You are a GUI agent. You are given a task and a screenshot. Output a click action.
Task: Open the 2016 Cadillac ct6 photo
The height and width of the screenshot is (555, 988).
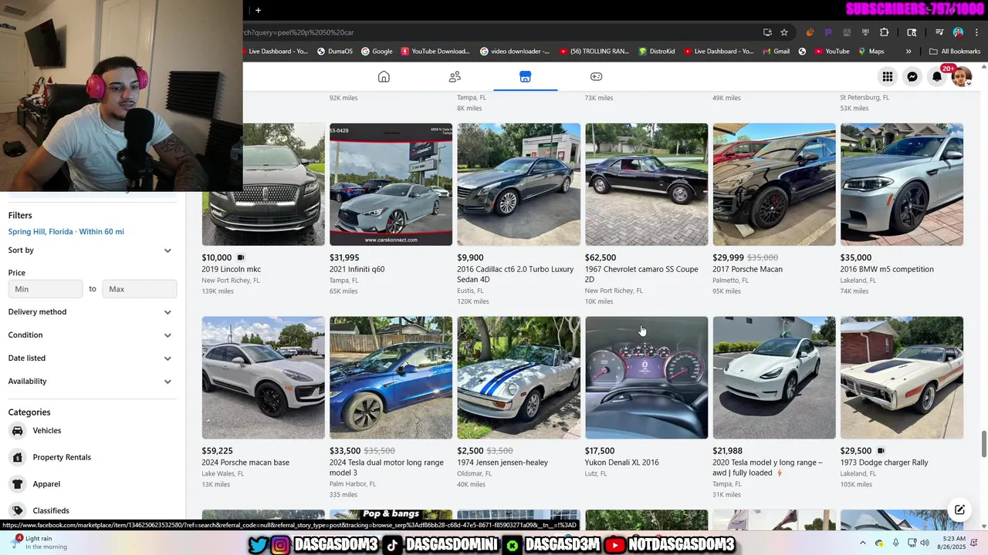pyautogui.click(x=519, y=184)
